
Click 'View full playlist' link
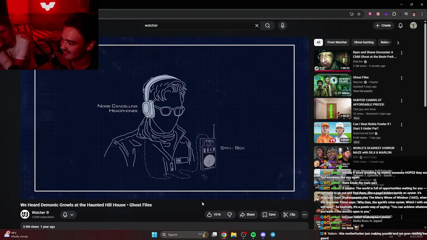coord(363,91)
